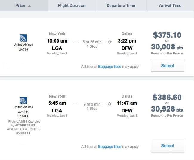Screen dimensions: 194x160
Task: Sort by Flight Duration tab
Action: click(72, 6)
